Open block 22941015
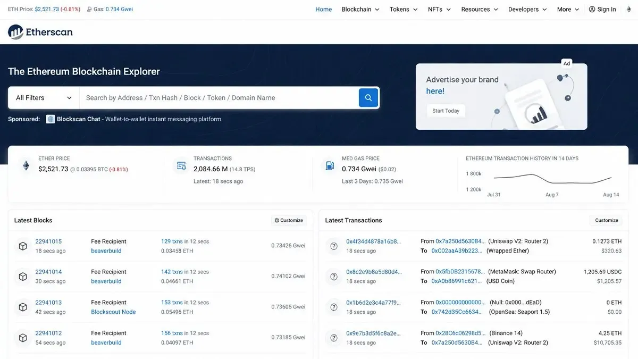Image resolution: width=638 pixels, height=359 pixels. pos(48,241)
